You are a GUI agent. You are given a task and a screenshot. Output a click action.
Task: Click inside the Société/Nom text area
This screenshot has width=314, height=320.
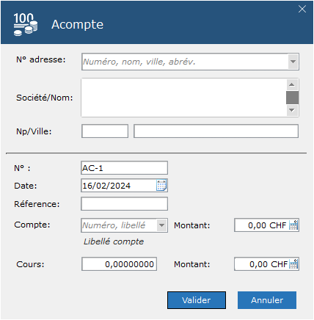click(x=183, y=98)
